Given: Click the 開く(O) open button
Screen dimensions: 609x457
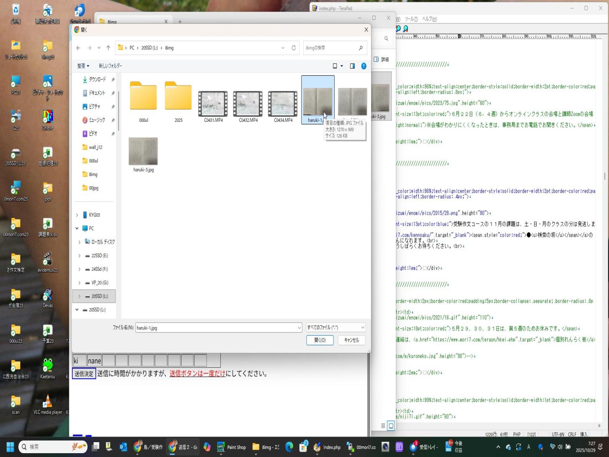Looking at the screenshot, I should pos(320,340).
